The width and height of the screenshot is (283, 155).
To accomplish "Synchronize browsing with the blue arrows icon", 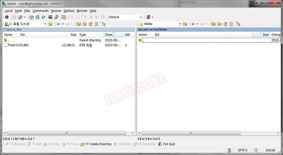I will click(x=43, y=17).
